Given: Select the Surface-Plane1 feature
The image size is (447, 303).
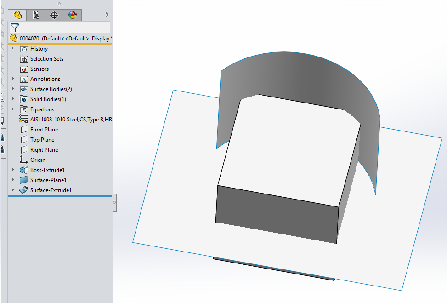Looking at the screenshot, I should pos(48,180).
